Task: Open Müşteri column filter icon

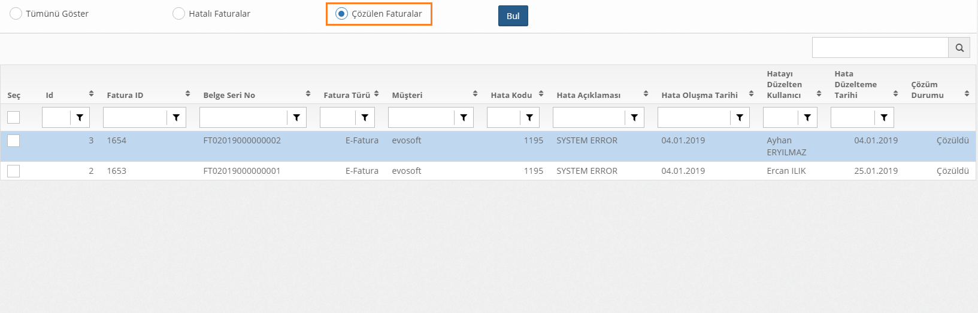Action: click(464, 118)
